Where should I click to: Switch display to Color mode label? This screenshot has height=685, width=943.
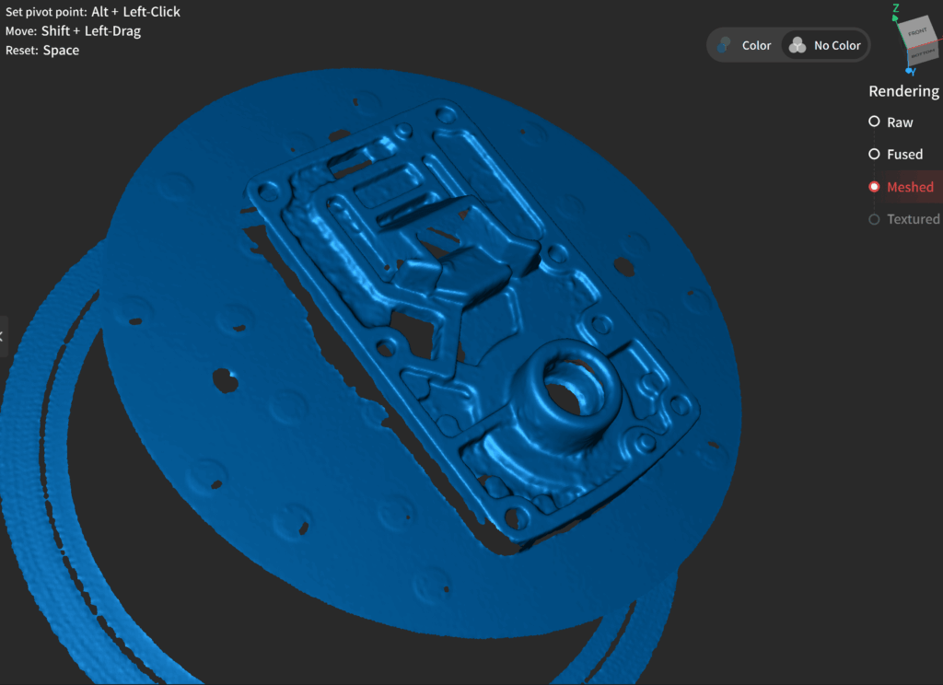756,45
